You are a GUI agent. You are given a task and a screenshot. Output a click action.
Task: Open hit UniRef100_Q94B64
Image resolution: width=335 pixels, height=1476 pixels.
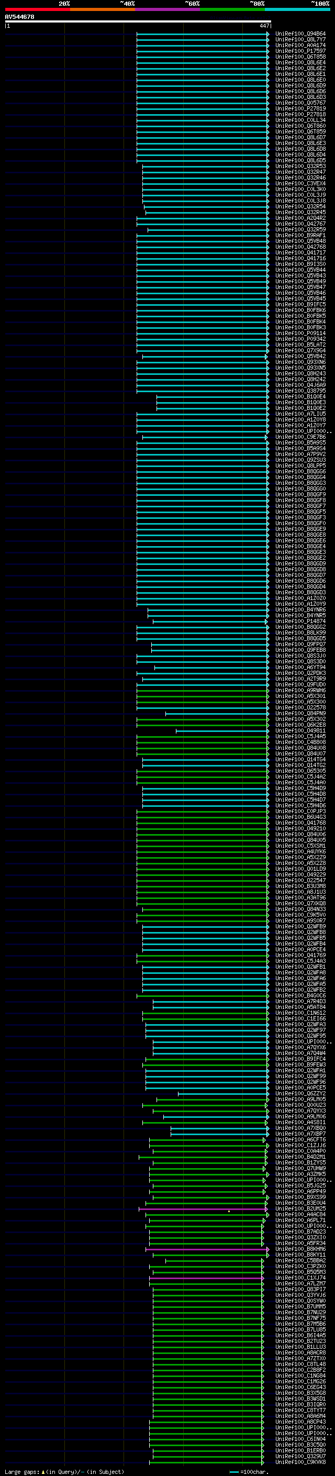click(300, 34)
